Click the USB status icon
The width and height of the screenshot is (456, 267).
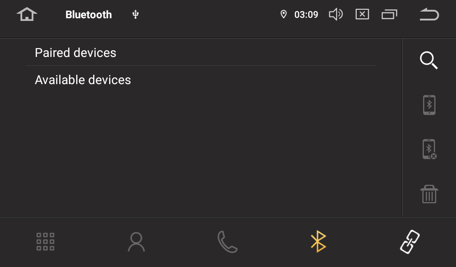point(136,15)
